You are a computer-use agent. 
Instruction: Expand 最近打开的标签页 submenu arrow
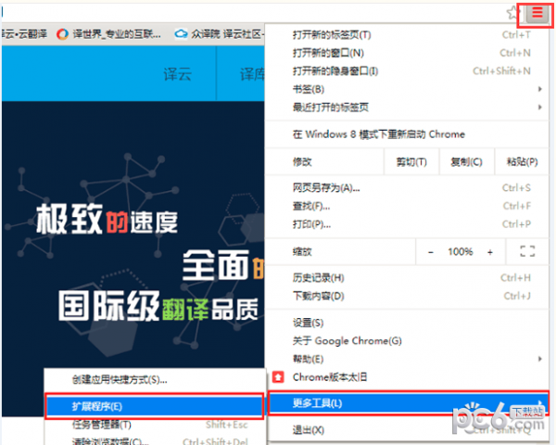click(x=539, y=107)
